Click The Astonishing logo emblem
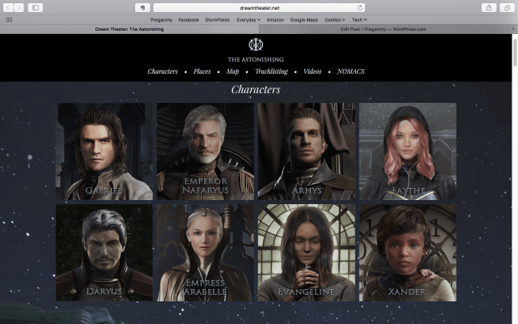This screenshot has height=324, width=518. [x=256, y=45]
